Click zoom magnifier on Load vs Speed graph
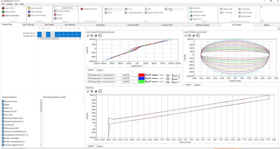 [88, 36]
